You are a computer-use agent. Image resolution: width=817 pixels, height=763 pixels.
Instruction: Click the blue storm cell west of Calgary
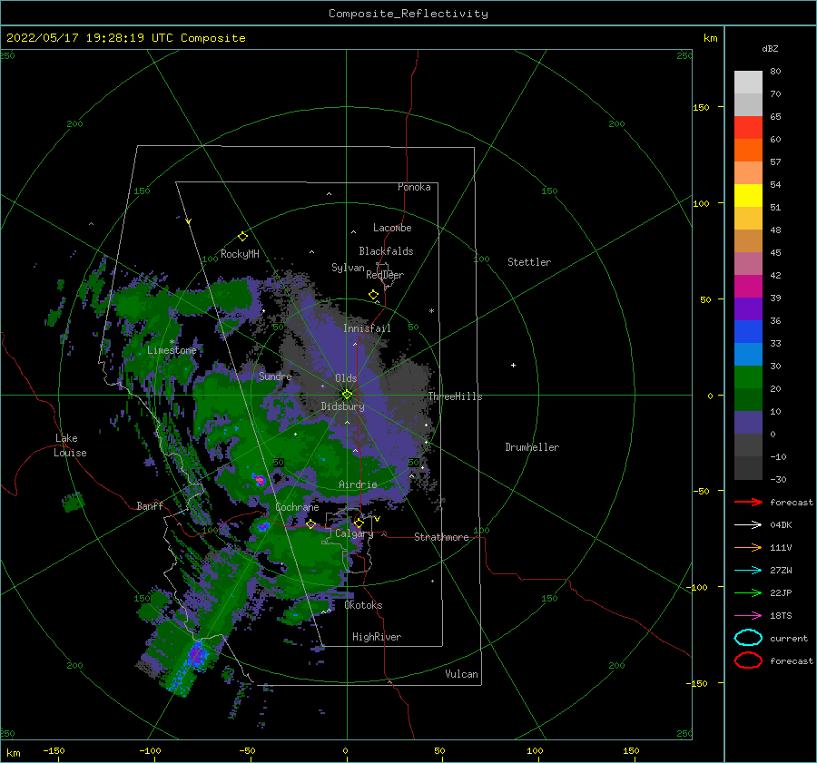click(x=263, y=526)
